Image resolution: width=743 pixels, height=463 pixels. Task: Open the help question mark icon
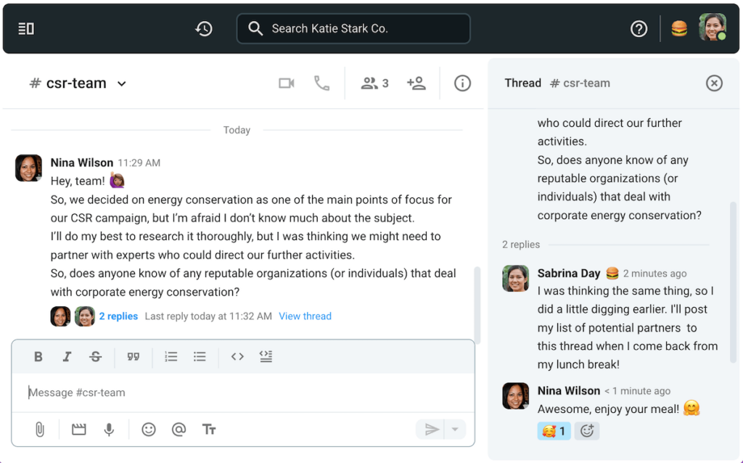click(x=639, y=29)
